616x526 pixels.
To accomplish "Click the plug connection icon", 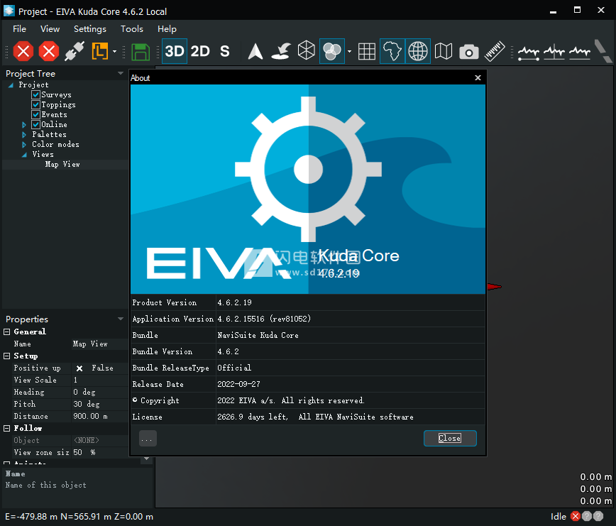I will (x=75, y=51).
